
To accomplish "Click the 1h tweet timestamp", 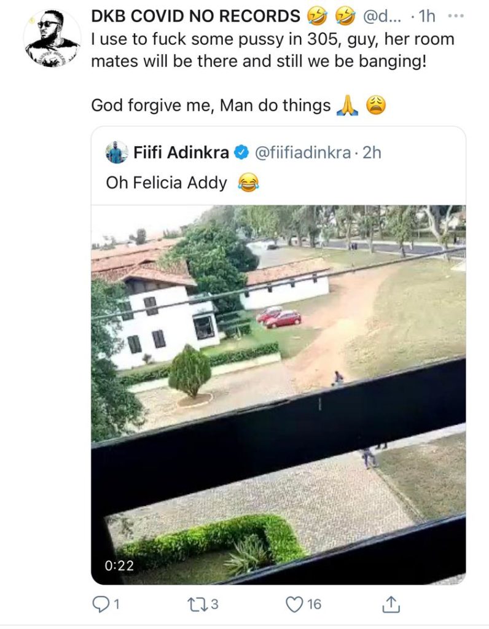I will pyautogui.click(x=426, y=17).
